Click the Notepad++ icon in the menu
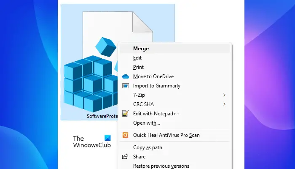The image size is (295, 169). 125,113
